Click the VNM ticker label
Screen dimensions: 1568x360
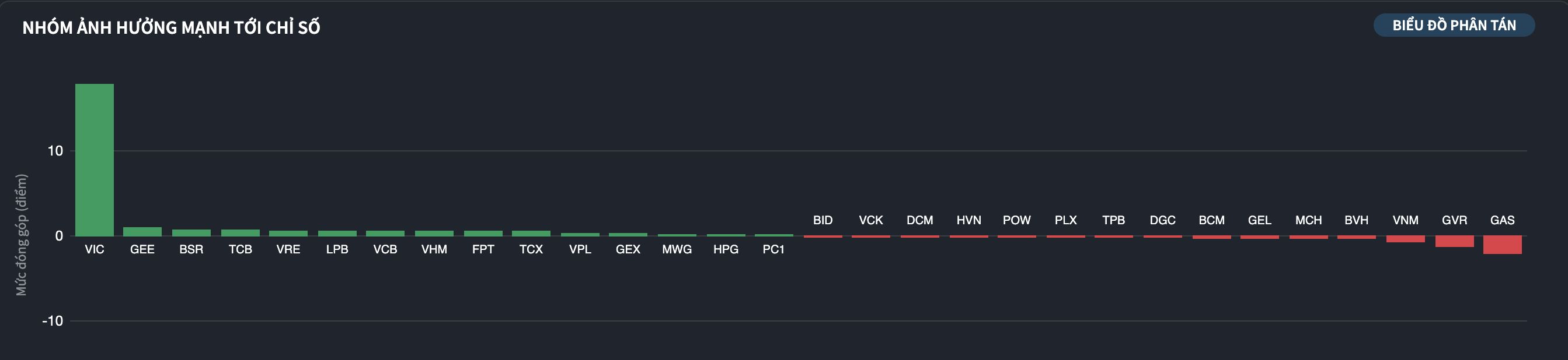coord(1406,220)
